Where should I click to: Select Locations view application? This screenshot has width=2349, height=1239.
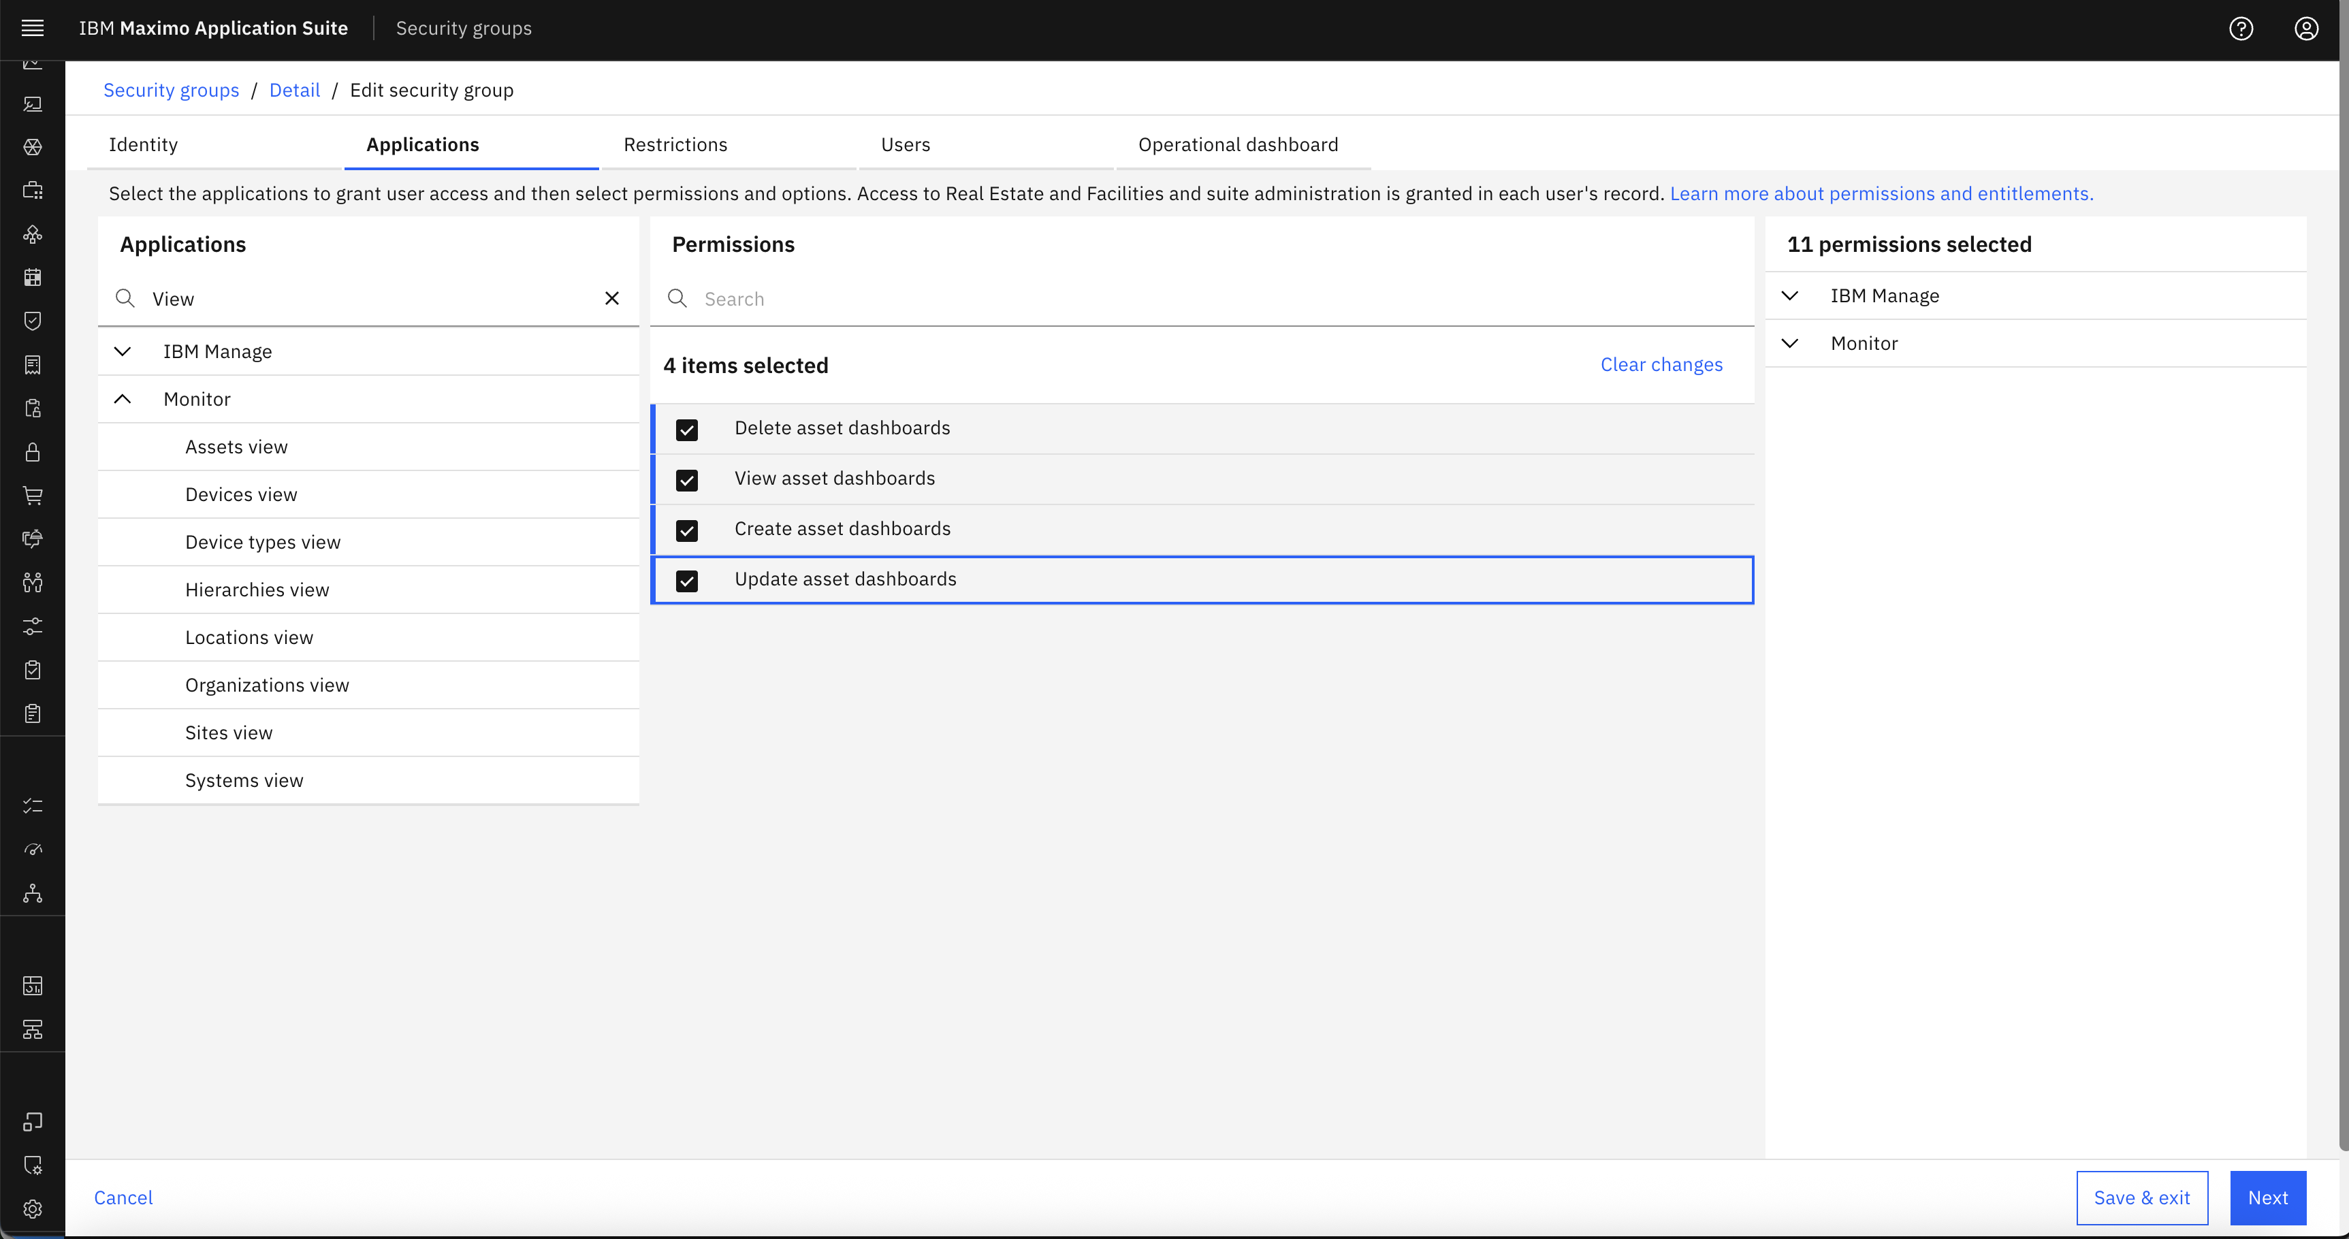click(x=368, y=637)
